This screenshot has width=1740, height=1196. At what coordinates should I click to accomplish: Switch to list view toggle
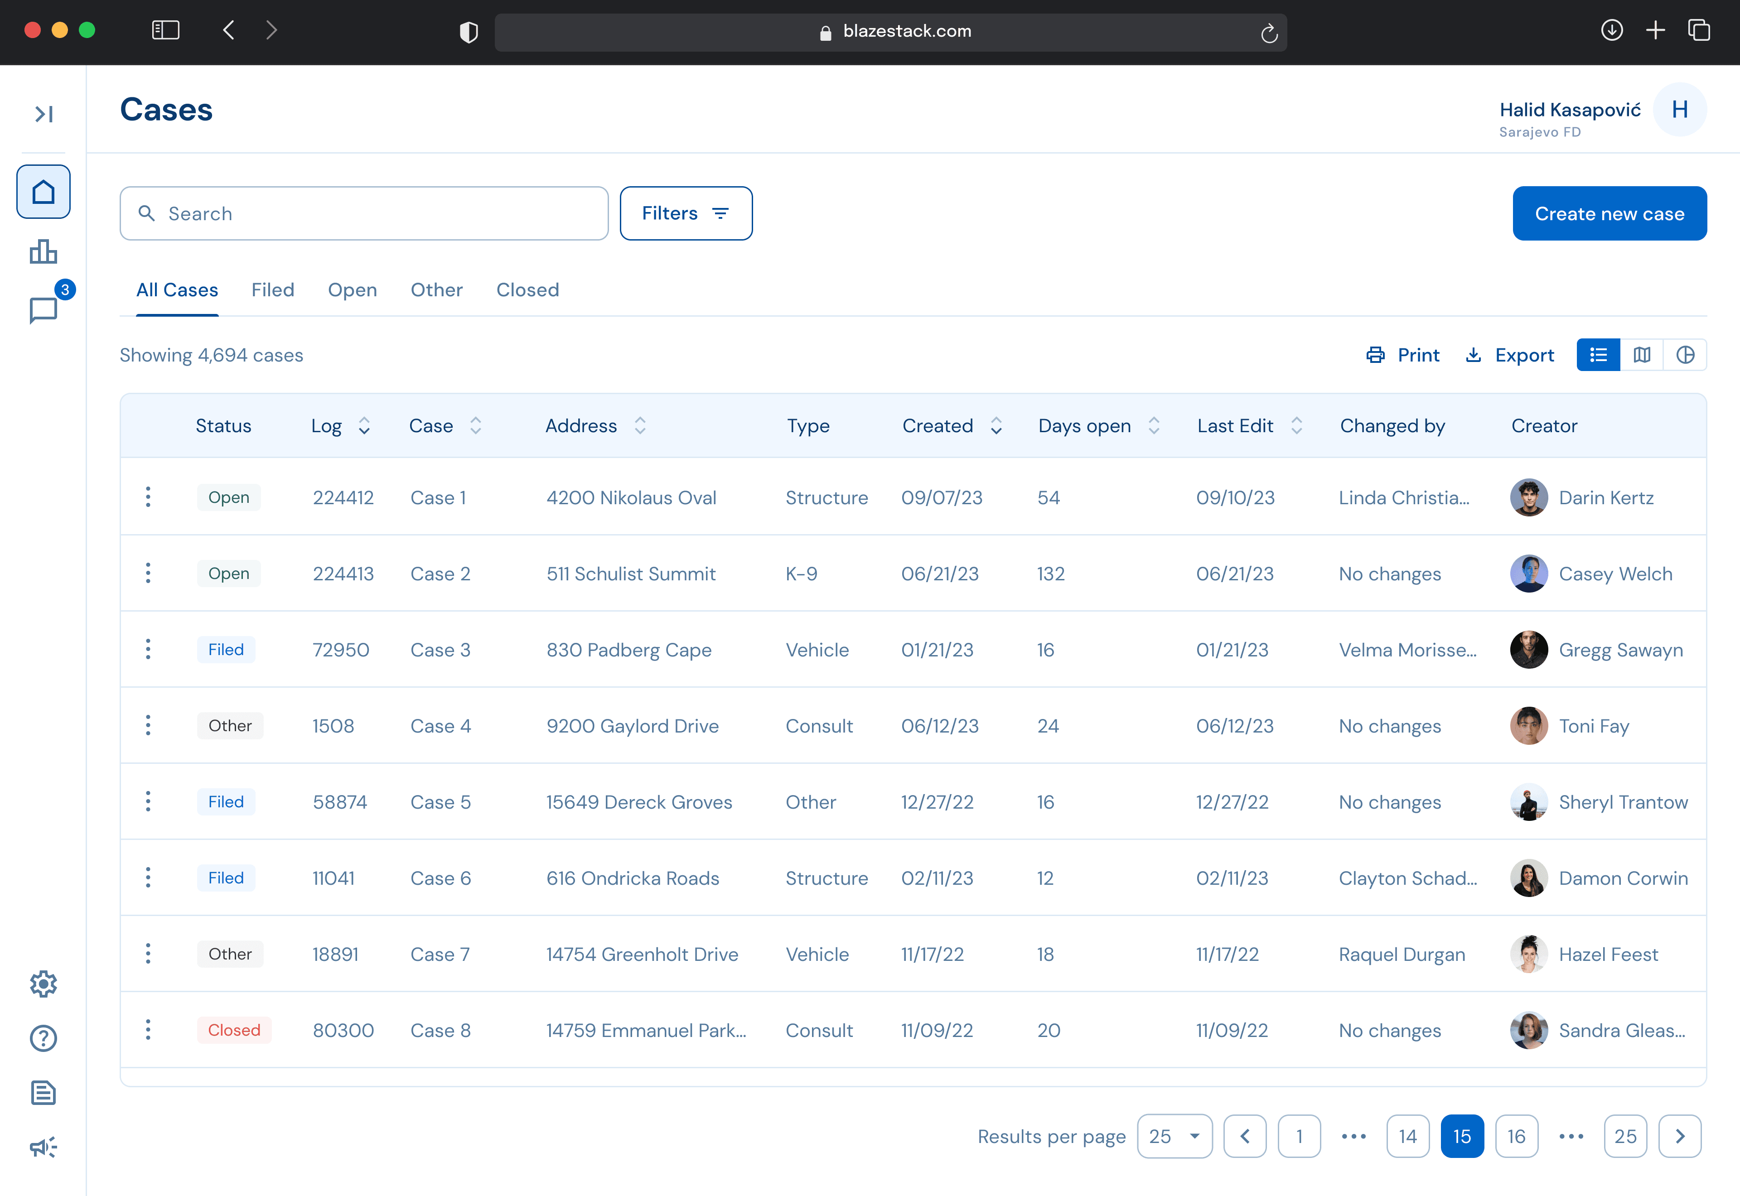[x=1598, y=355]
